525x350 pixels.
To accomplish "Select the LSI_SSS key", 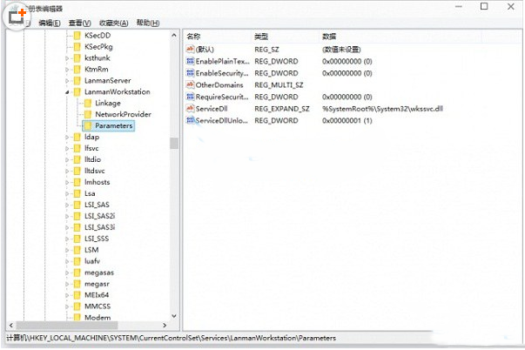I will (x=97, y=239).
